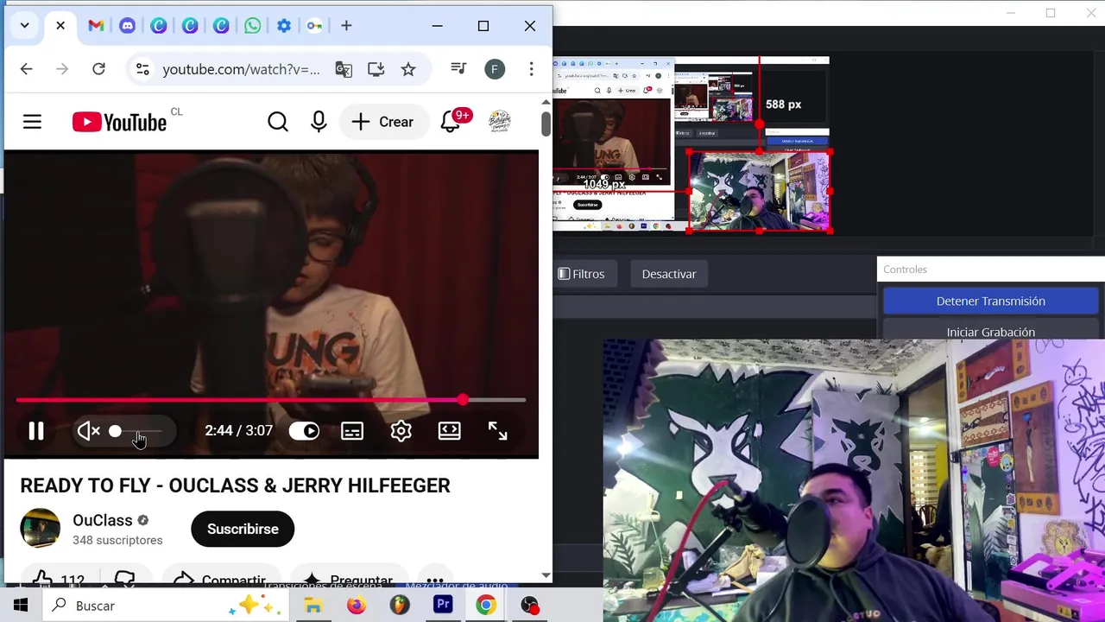This screenshot has height=622, width=1105.
Task: Switch to theater mode
Action: [x=449, y=431]
